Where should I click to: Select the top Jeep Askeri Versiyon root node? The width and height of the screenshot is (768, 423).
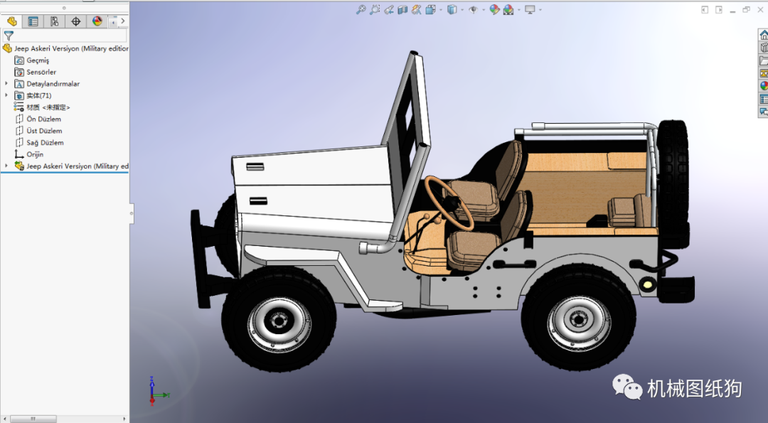point(65,48)
